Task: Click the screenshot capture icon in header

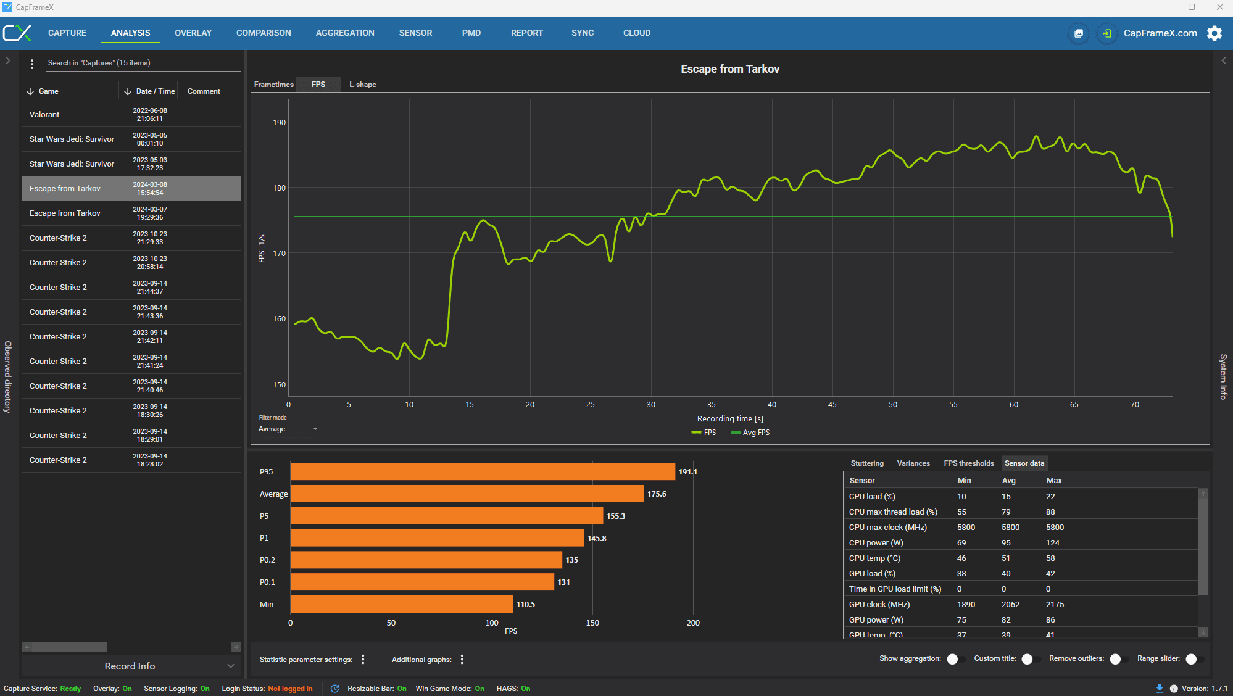Action: pyautogui.click(x=1078, y=33)
